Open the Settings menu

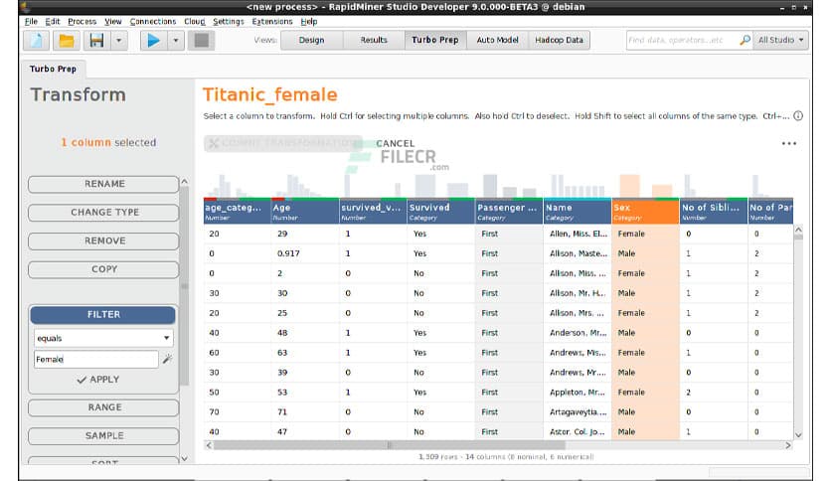(229, 21)
